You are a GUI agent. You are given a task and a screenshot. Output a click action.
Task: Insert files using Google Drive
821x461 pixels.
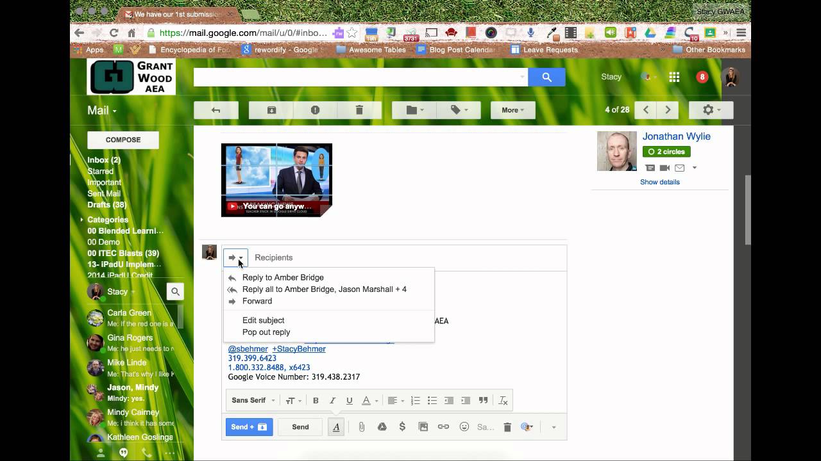click(382, 427)
